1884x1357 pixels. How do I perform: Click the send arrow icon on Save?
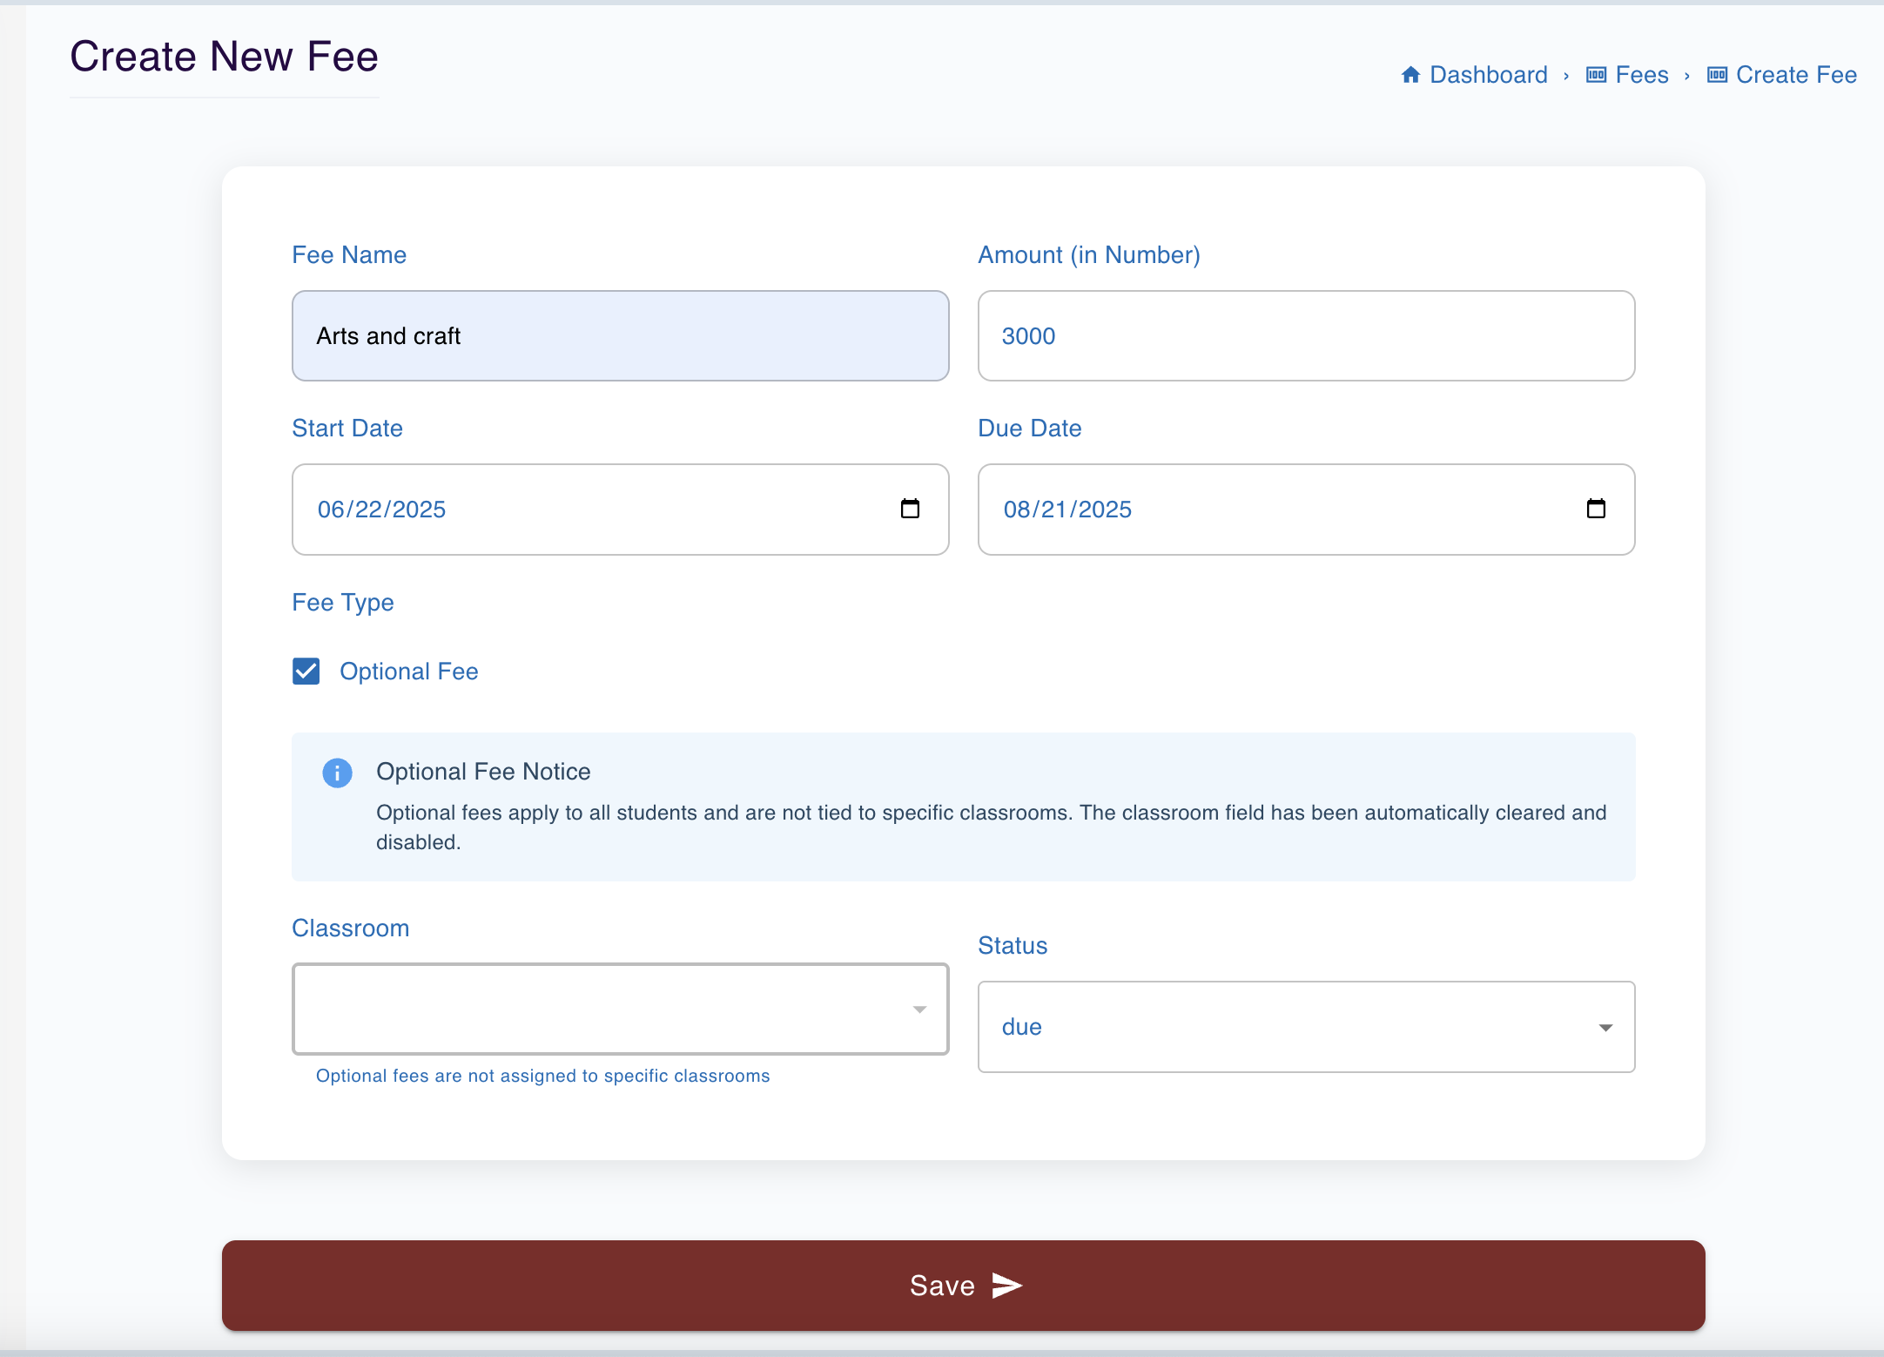[x=1007, y=1286]
